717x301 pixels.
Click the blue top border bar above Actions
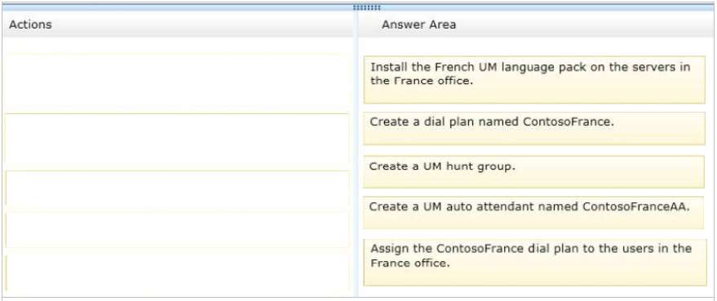tap(178, 8)
